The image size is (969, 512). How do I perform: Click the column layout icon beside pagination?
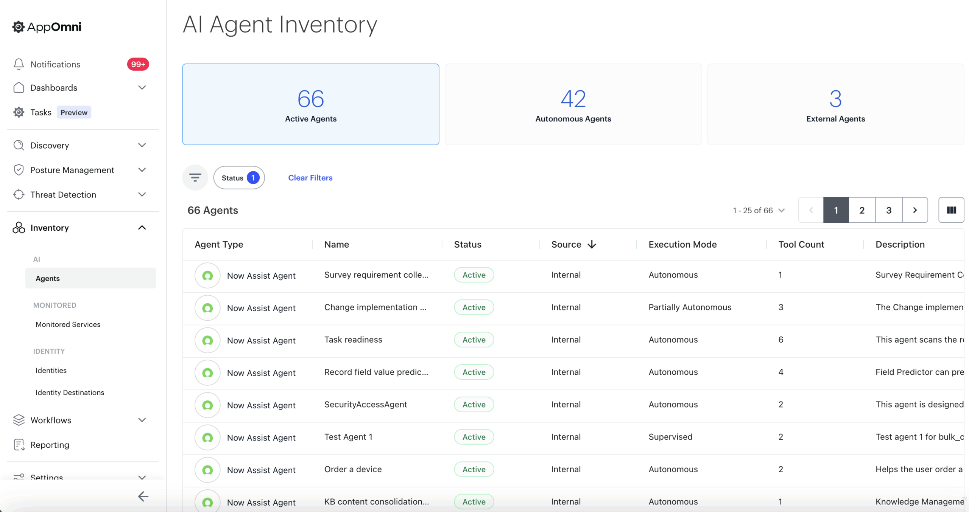tap(951, 210)
